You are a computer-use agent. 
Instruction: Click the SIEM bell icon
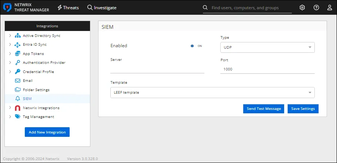point(18,99)
